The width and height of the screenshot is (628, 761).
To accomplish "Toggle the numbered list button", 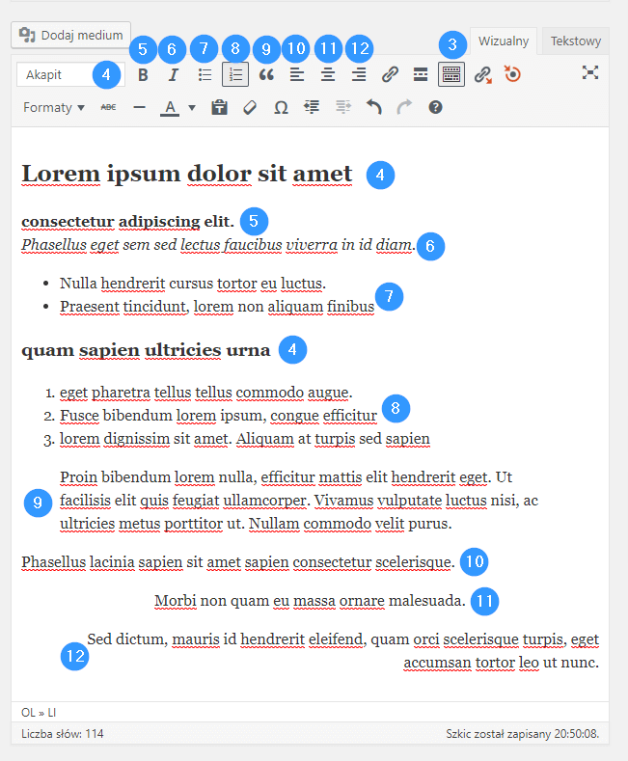I will point(235,74).
